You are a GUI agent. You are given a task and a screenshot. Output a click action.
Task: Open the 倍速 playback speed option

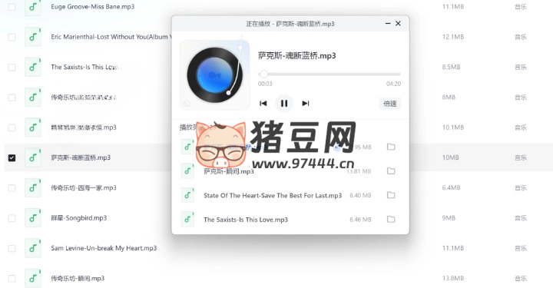pos(389,104)
